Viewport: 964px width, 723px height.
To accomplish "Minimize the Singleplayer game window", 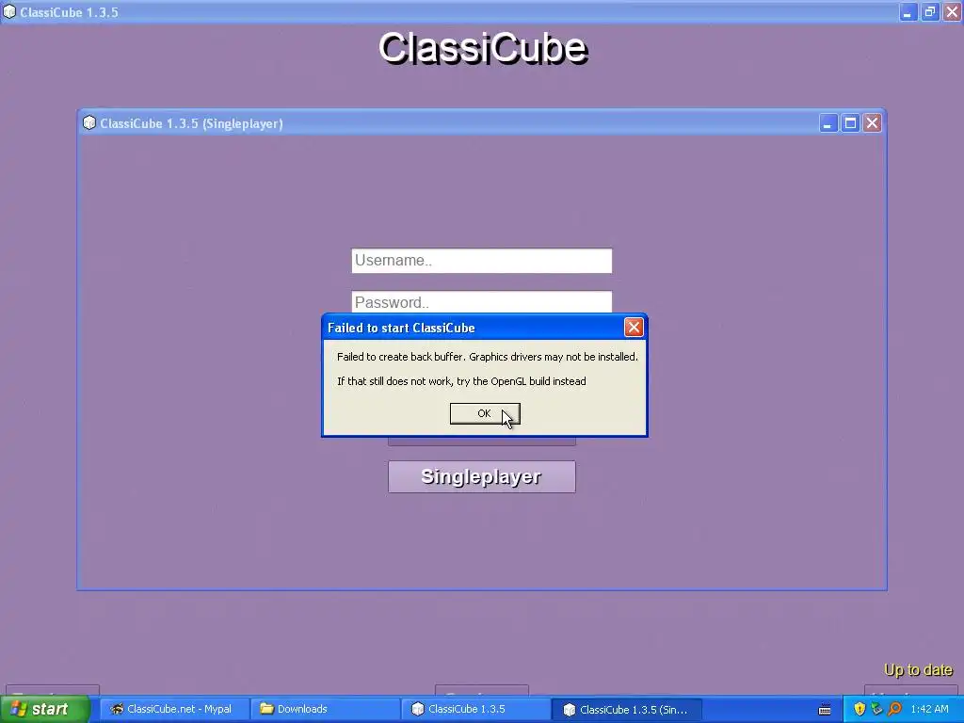I will [x=828, y=123].
